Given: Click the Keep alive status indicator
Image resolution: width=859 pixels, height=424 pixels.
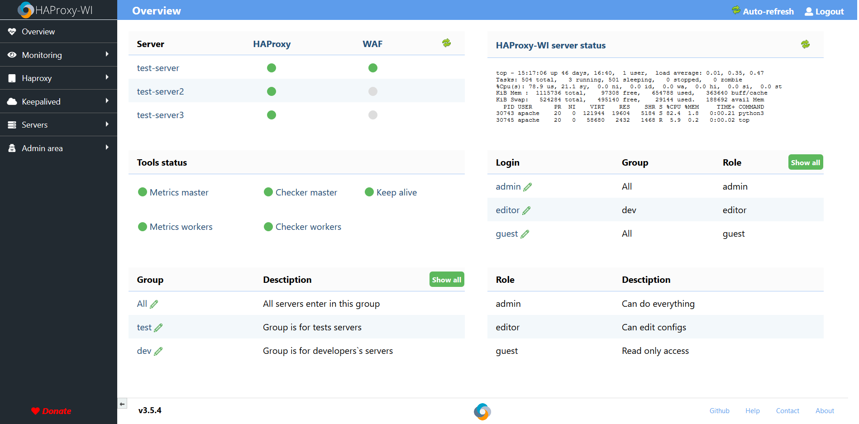Looking at the screenshot, I should [369, 192].
